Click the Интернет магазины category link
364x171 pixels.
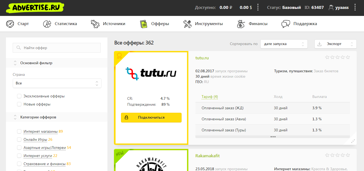pyautogui.click(x=41, y=131)
